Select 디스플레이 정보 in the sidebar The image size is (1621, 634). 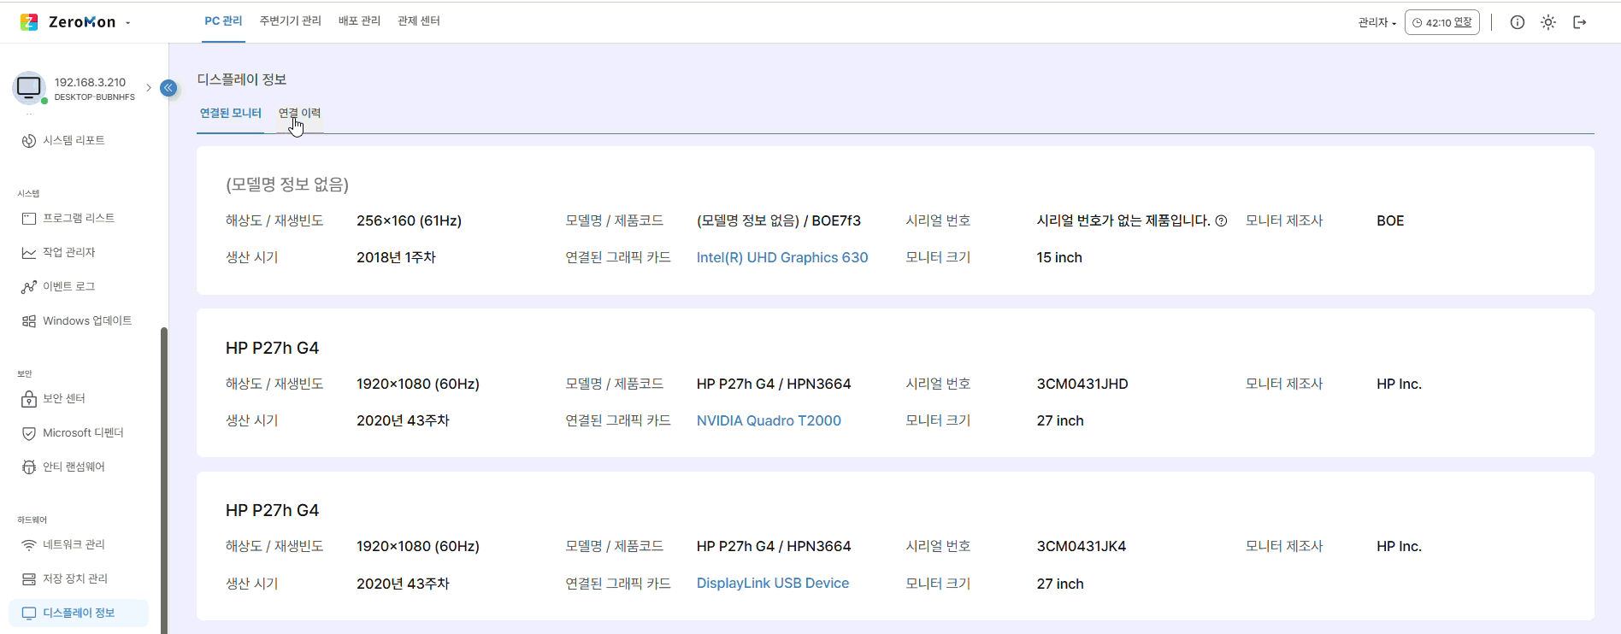click(x=79, y=613)
